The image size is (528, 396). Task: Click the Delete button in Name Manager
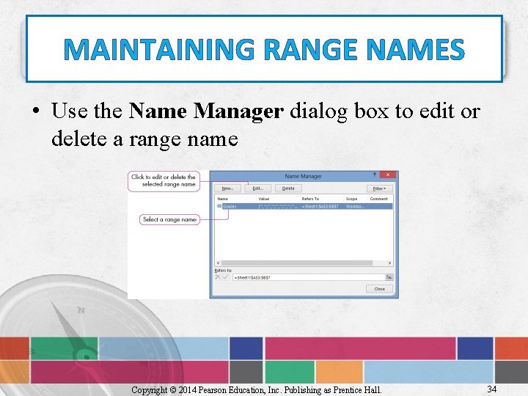[x=288, y=188]
